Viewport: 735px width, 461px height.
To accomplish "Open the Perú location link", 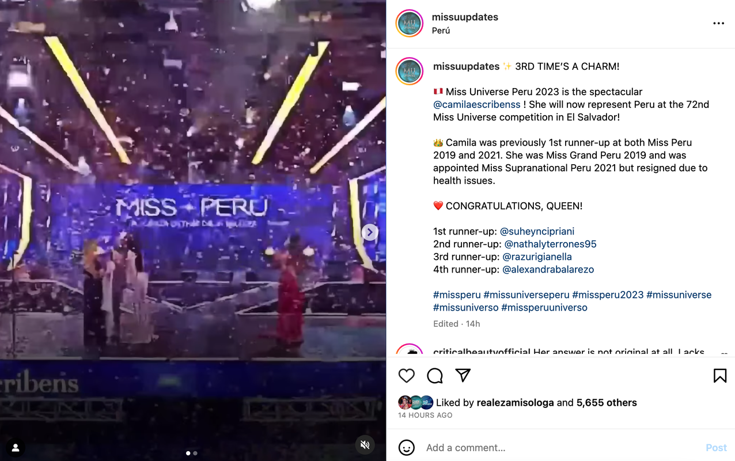I will (441, 31).
